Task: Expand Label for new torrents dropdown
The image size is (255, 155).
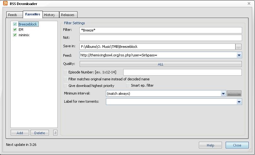Action: pos(239,102)
